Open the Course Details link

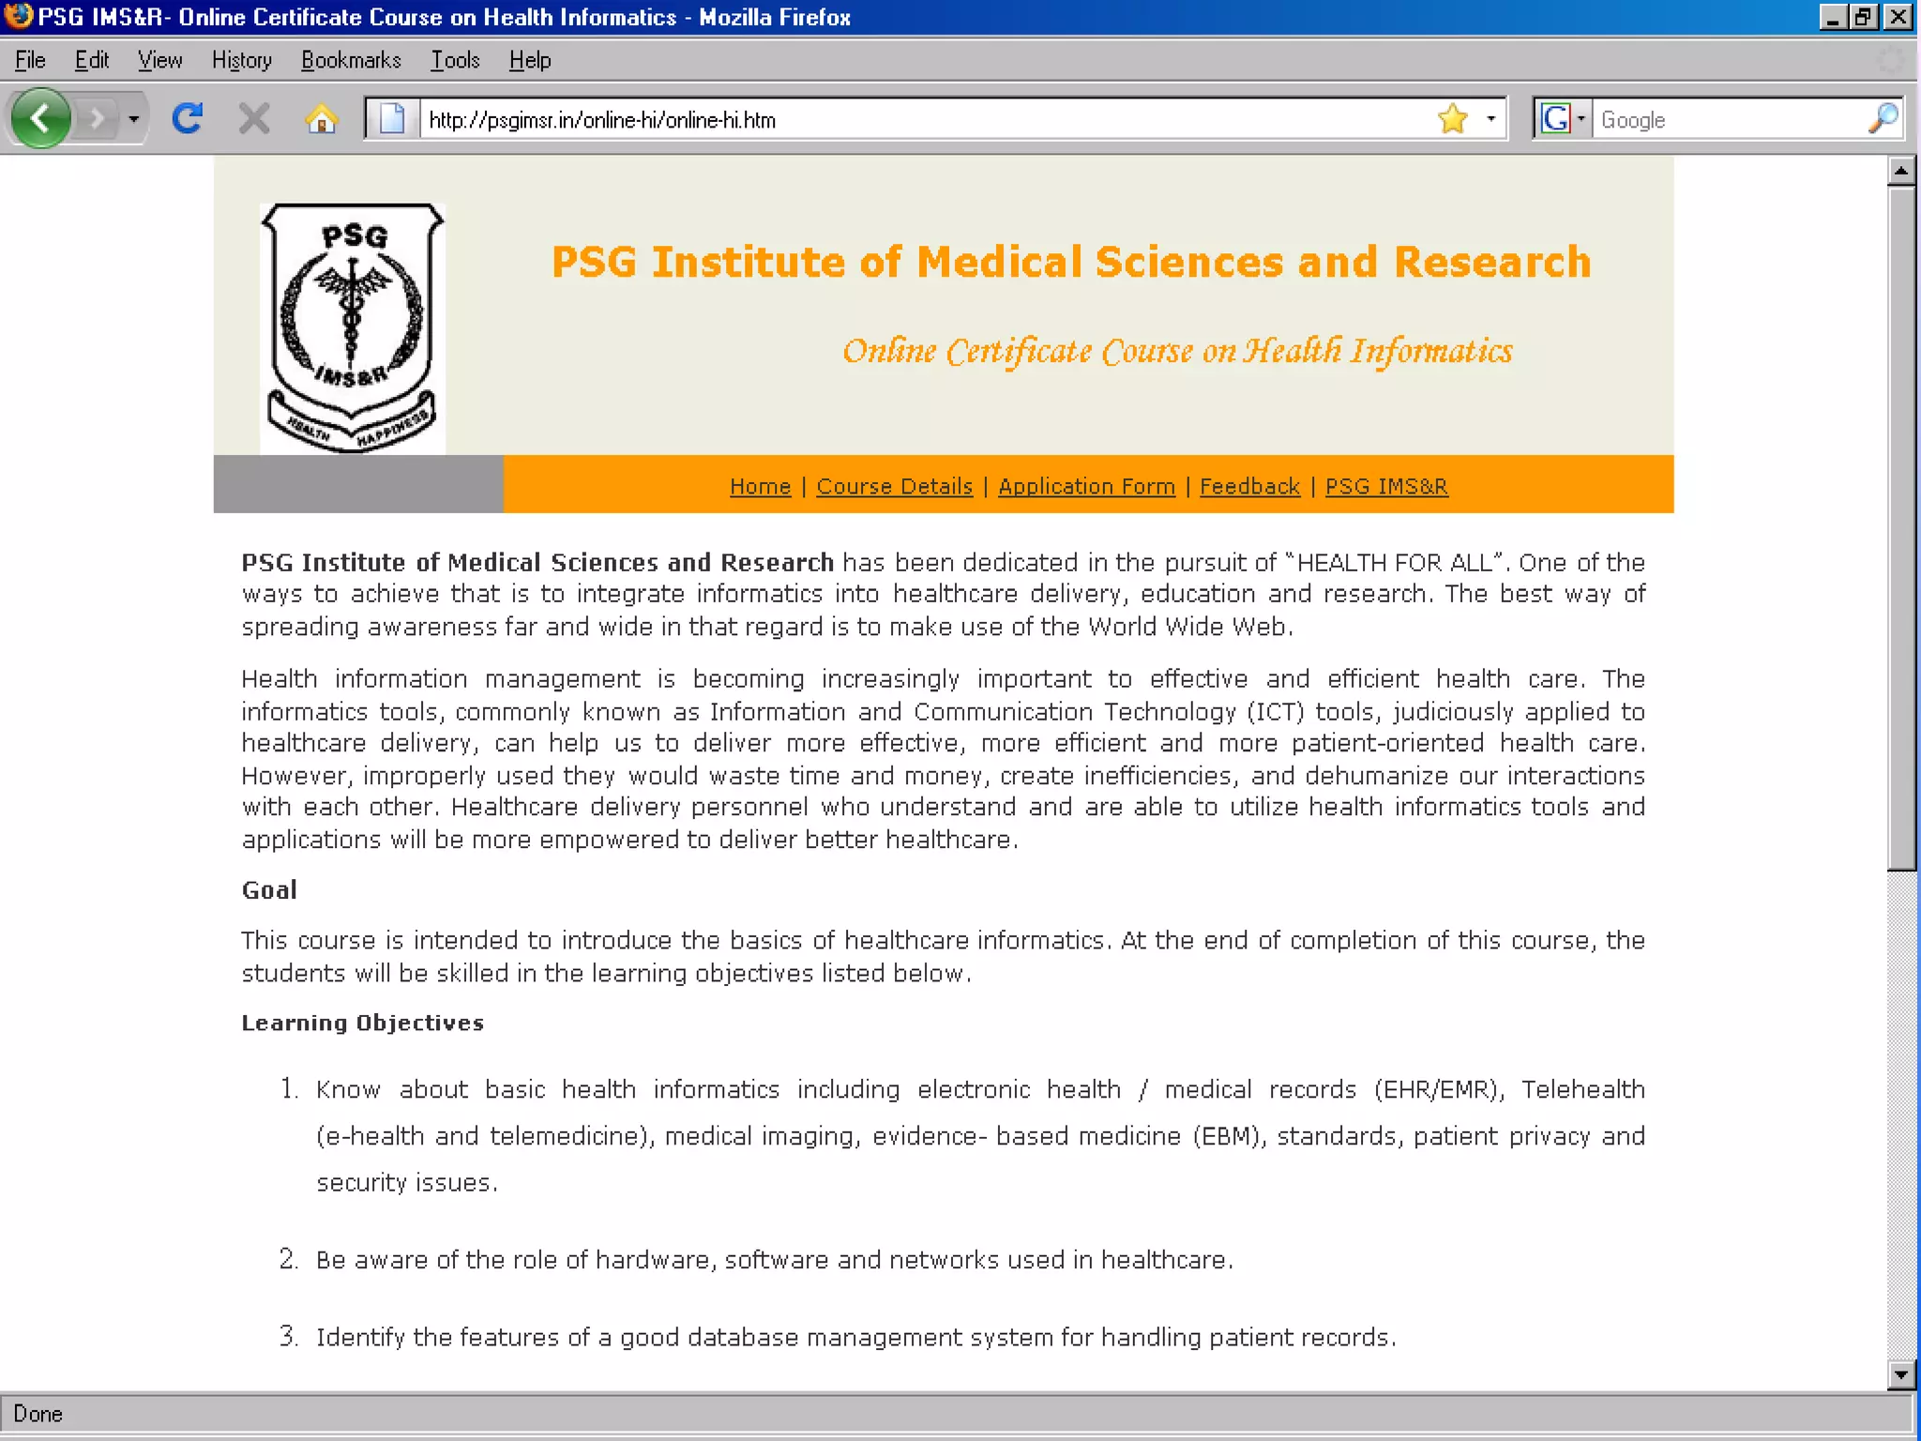point(895,486)
